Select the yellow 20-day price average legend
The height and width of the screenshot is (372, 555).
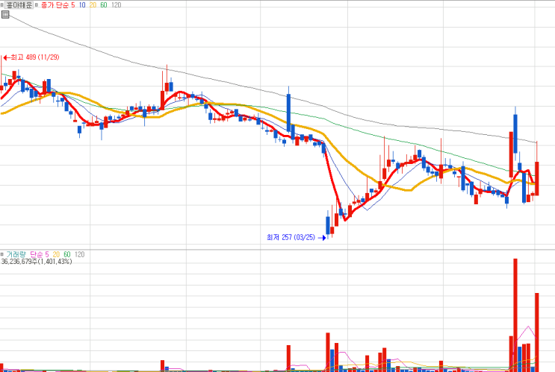tap(93, 5)
